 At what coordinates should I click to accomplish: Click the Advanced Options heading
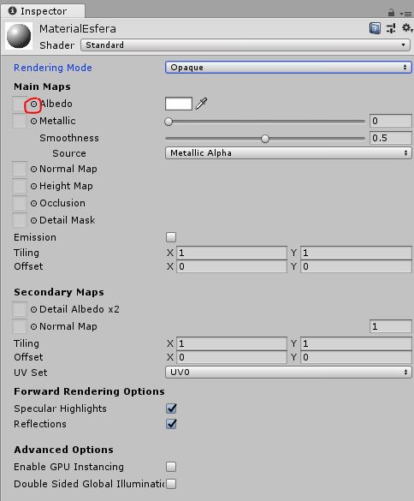[63, 450]
